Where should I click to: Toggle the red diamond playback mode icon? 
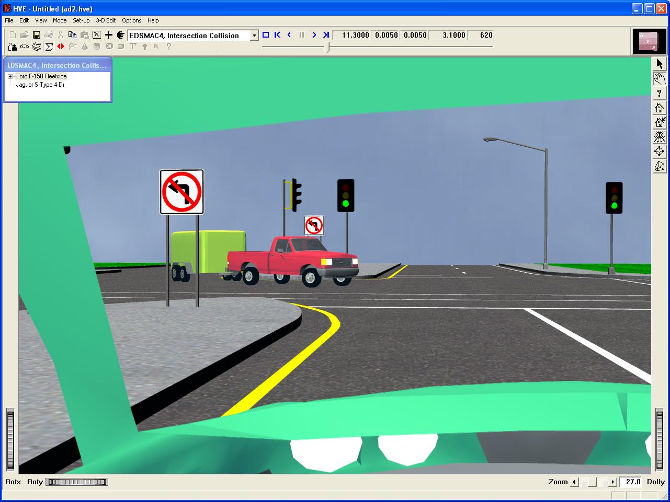(61, 46)
